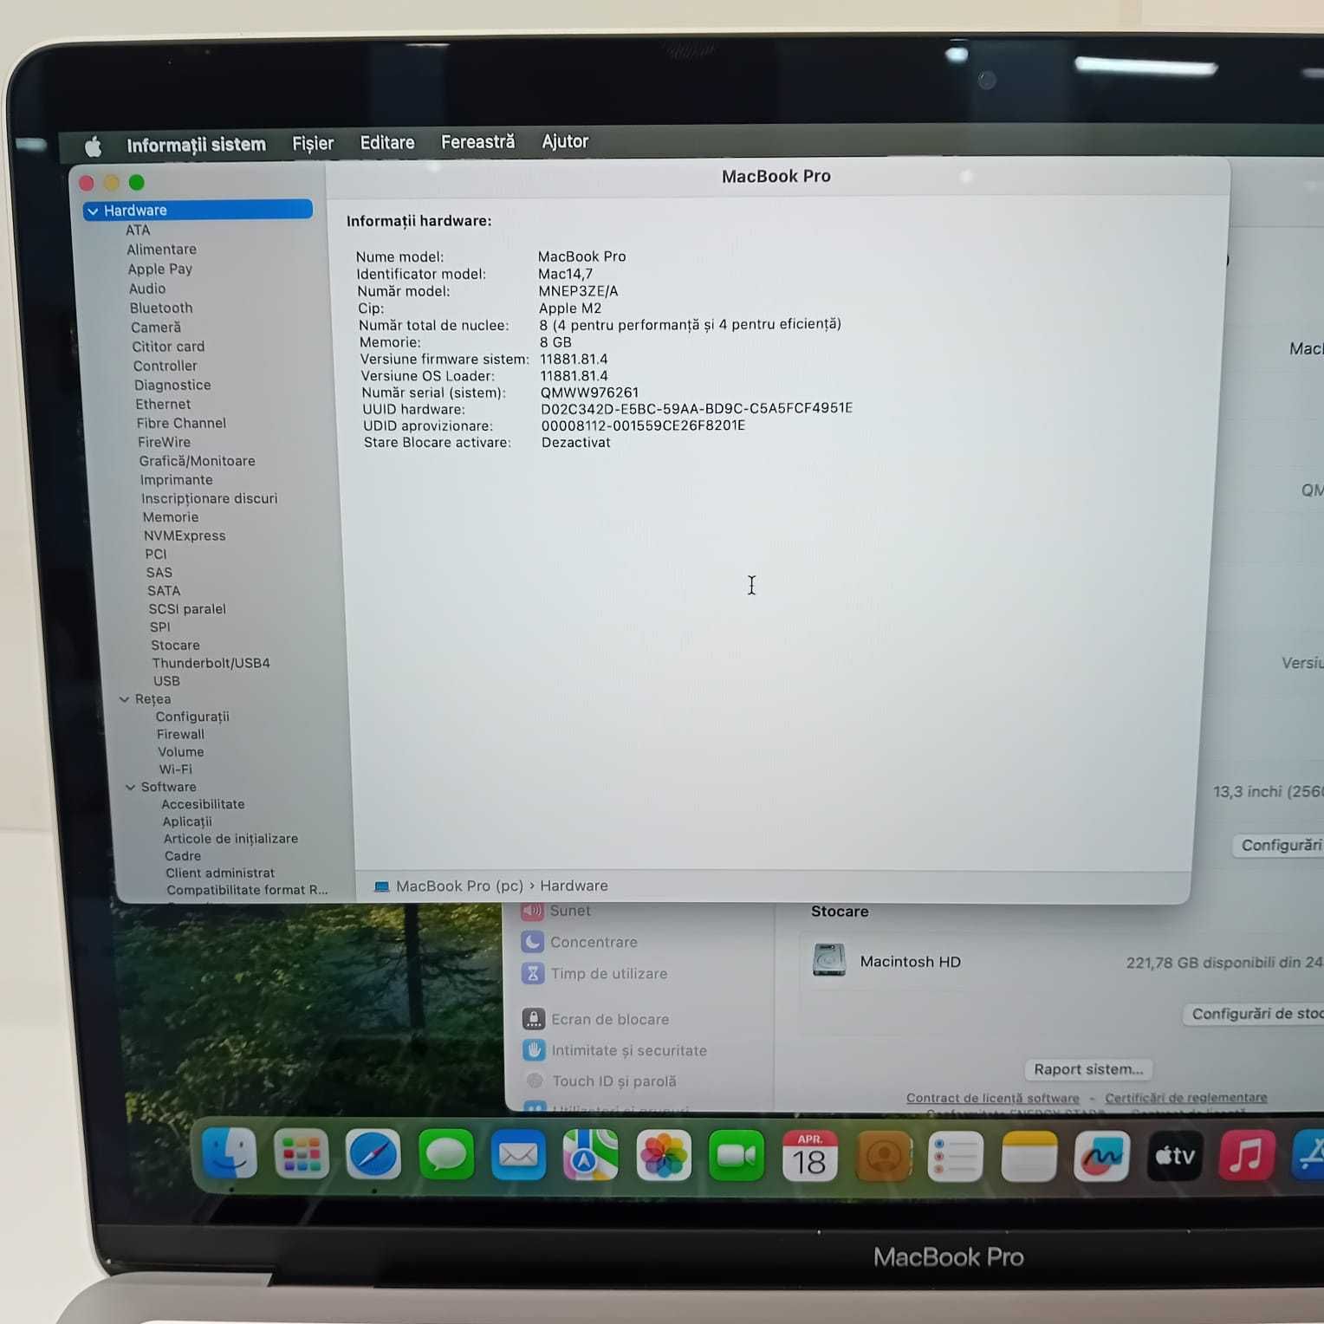Select Stocare under Hardware
The height and width of the screenshot is (1324, 1324).
pos(175,645)
